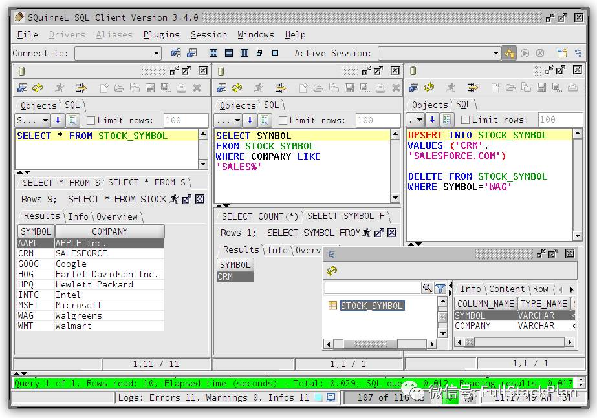This screenshot has width=597, height=418.
Task: Print the middle SQL editor contents
Action: pyautogui.click(x=380, y=89)
